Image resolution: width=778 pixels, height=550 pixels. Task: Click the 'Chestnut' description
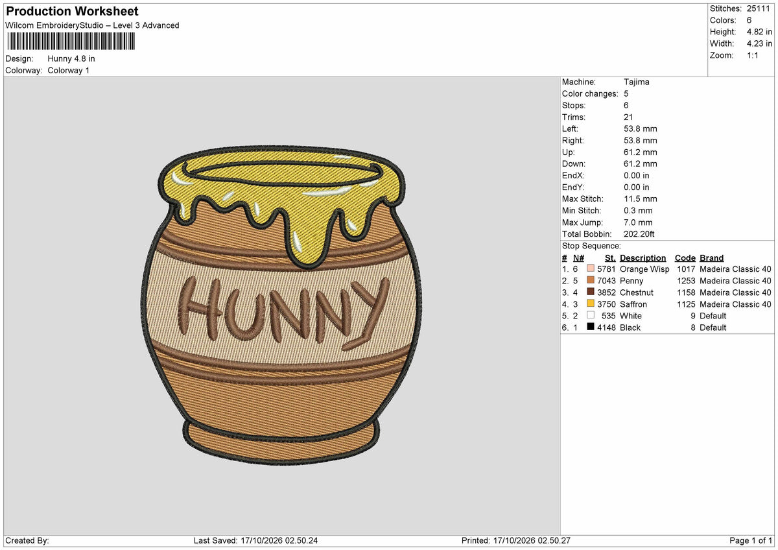tap(637, 292)
